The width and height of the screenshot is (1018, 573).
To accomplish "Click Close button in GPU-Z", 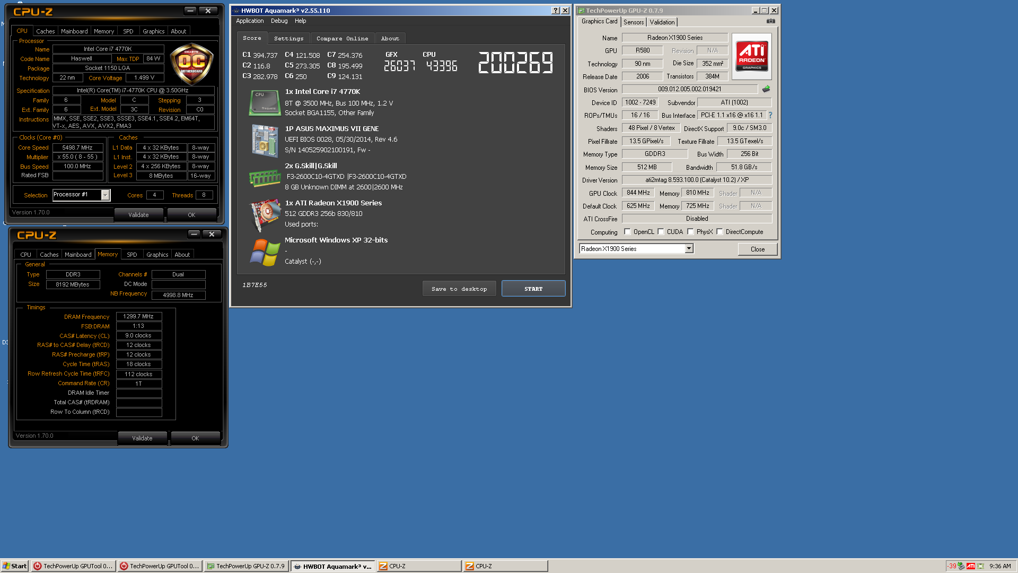I will [758, 249].
